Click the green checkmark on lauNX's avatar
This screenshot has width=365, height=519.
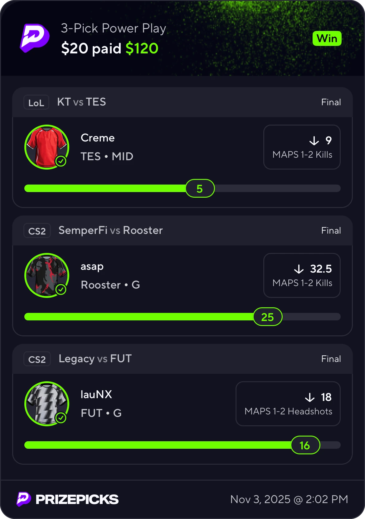pyautogui.click(x=61, y=418)
